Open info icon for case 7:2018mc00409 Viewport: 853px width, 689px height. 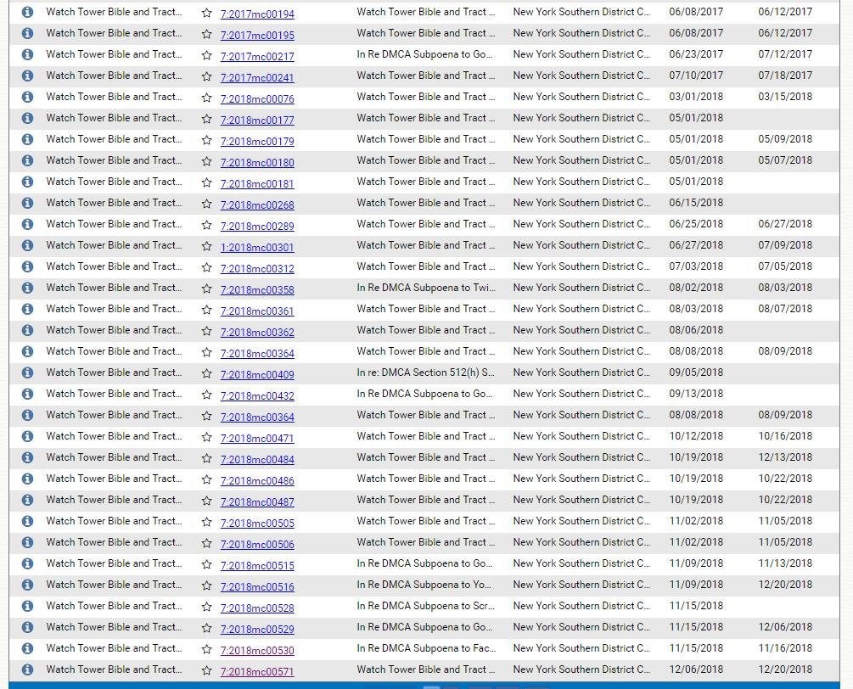pos(27,372)
